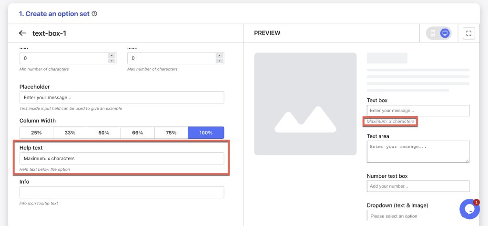
Task: Open fullscreen preview
Action: [469, 33]
